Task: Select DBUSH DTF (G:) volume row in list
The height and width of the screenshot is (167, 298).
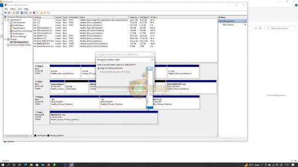Action: click(95, 44)
